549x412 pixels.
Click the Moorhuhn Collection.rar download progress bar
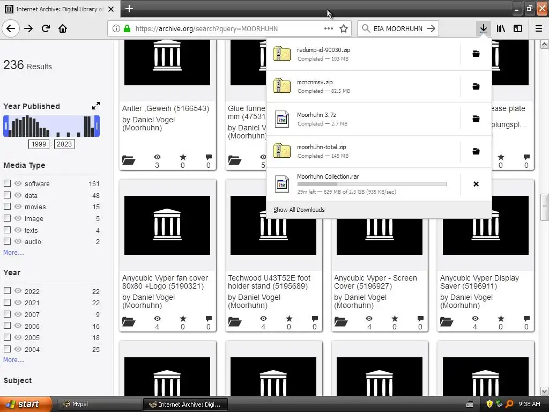[x=372, y=184]
